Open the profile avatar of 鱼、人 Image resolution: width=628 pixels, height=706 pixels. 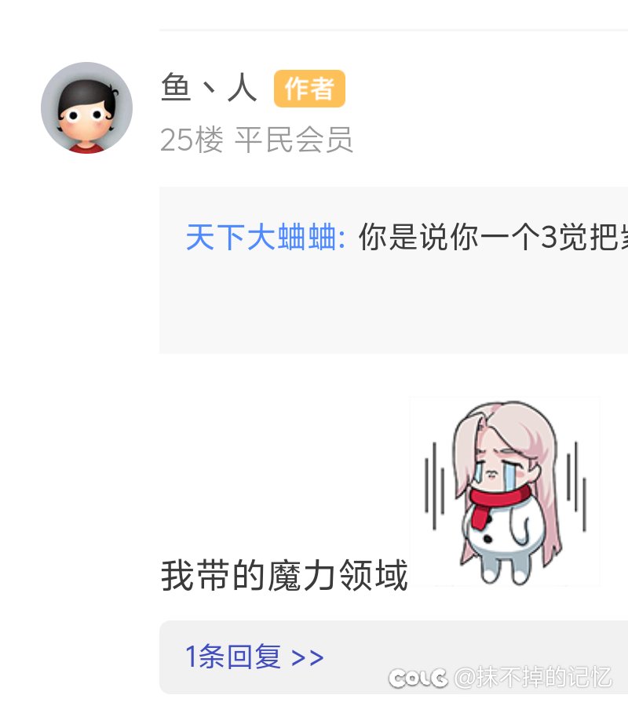coord(86,107)
